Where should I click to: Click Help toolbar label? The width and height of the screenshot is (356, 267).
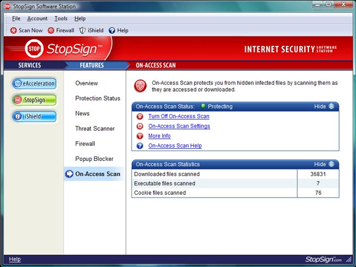click(123, 31)
